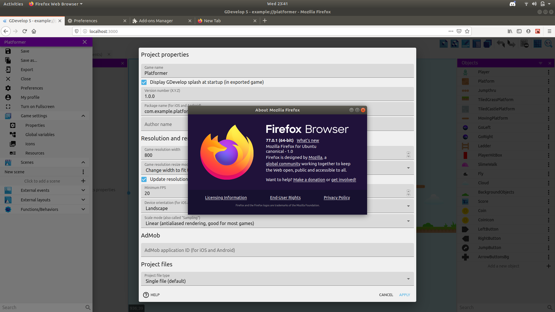The image size is (555, 312).
Task: Select the Player object in the Objects panel
Action: (484, 72)
